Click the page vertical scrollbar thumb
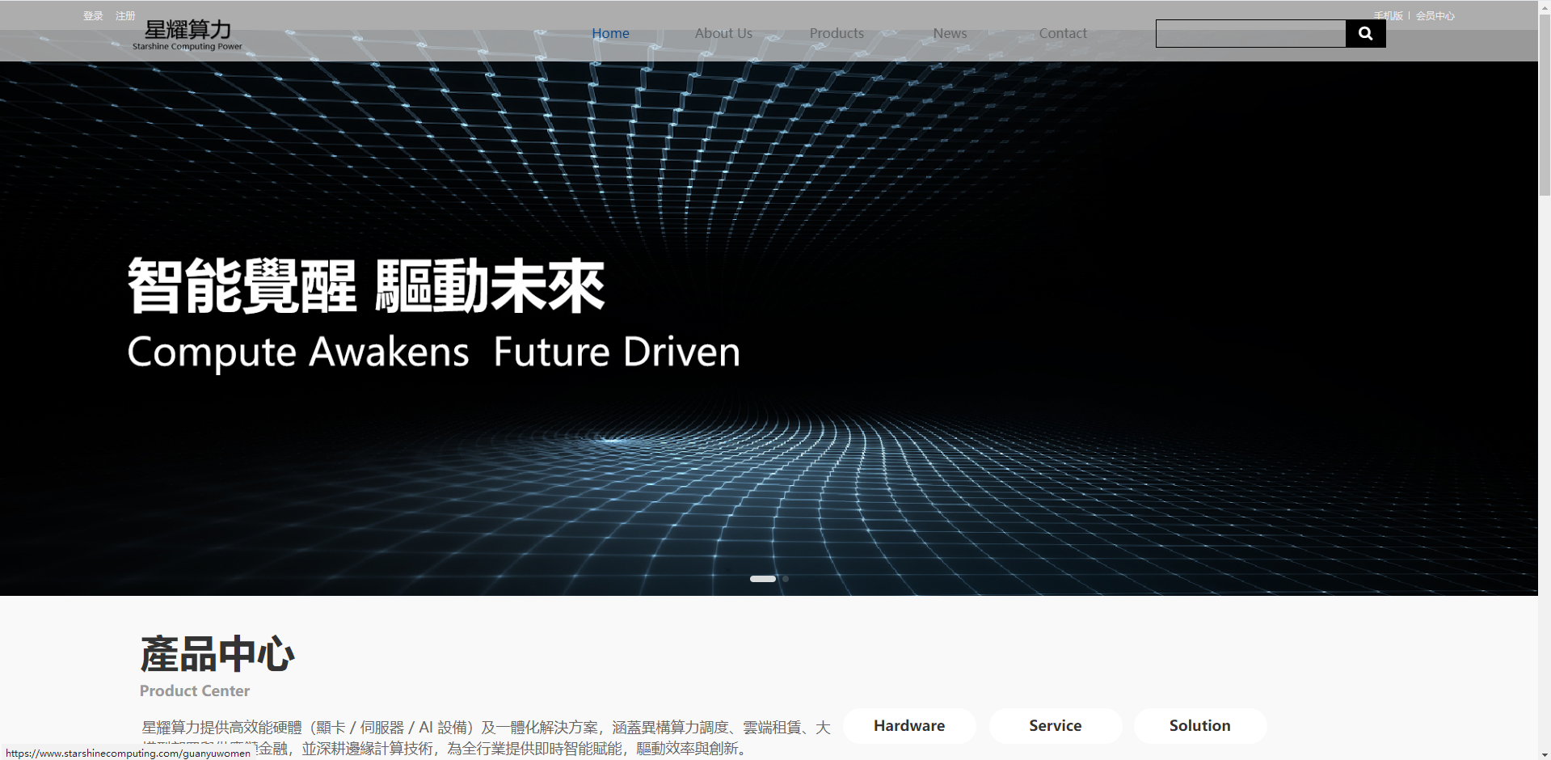The image size is (1551, 760). tap(1545, 103)
